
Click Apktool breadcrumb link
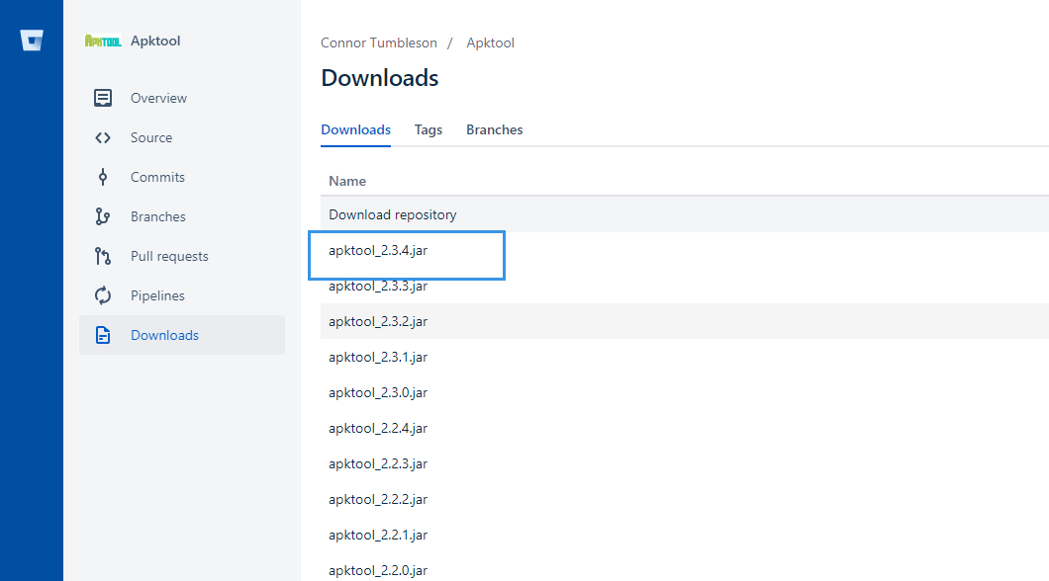click(x=491, y=42)
